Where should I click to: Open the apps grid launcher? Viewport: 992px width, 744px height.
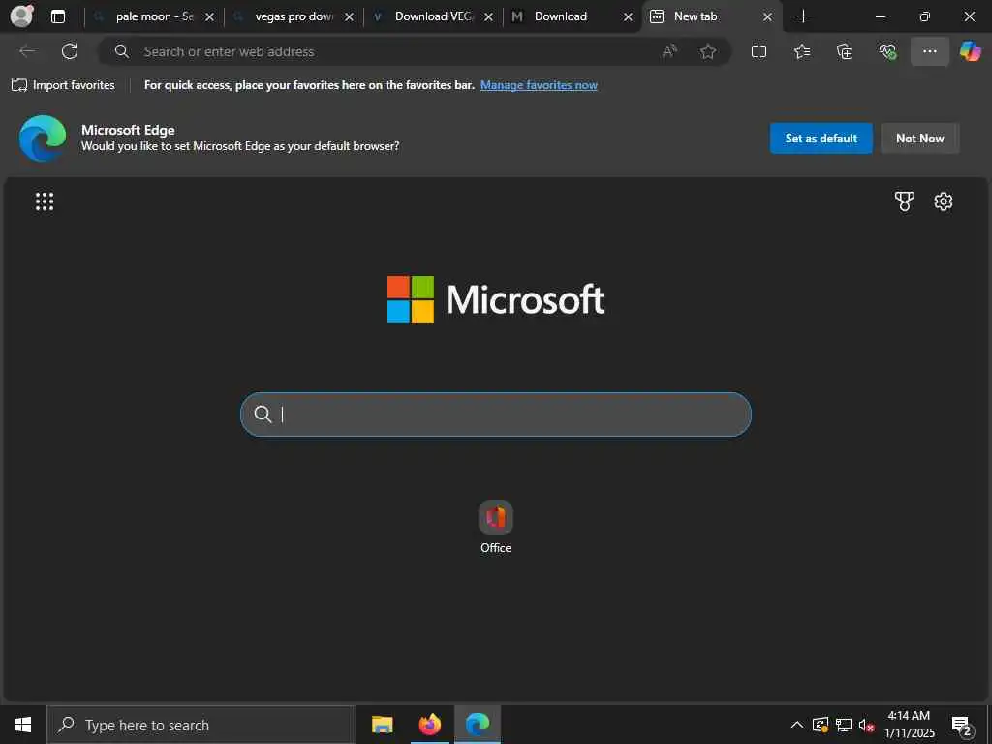click(45, 201)
